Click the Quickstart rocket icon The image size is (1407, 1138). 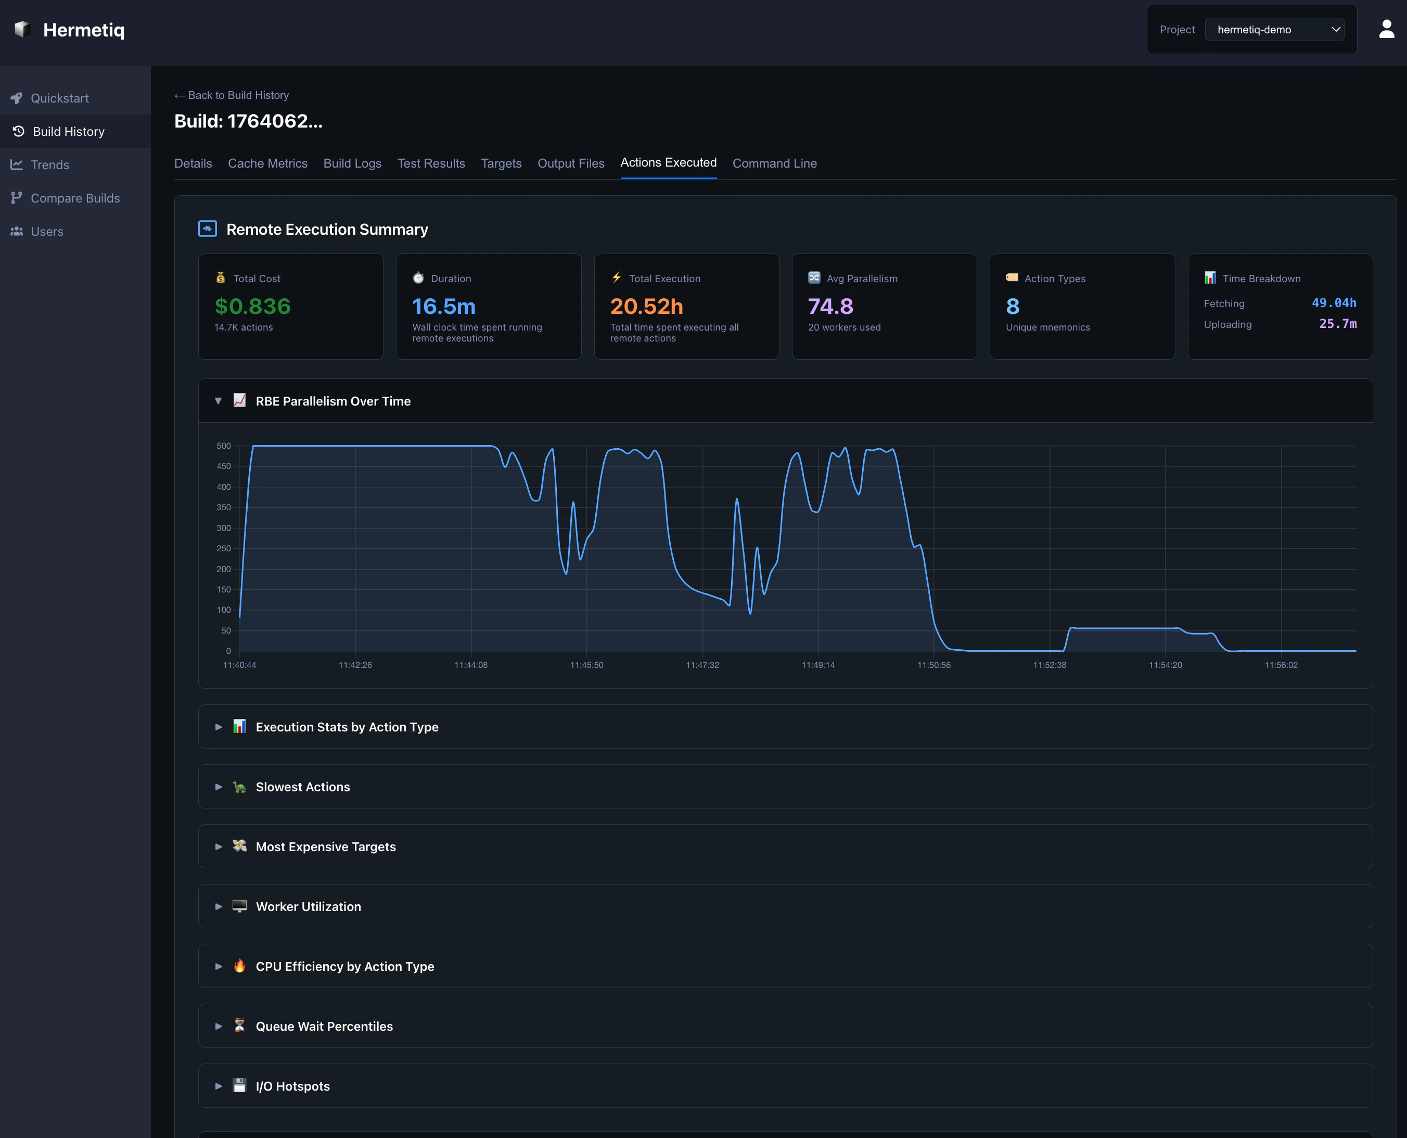tap(16, 98)
